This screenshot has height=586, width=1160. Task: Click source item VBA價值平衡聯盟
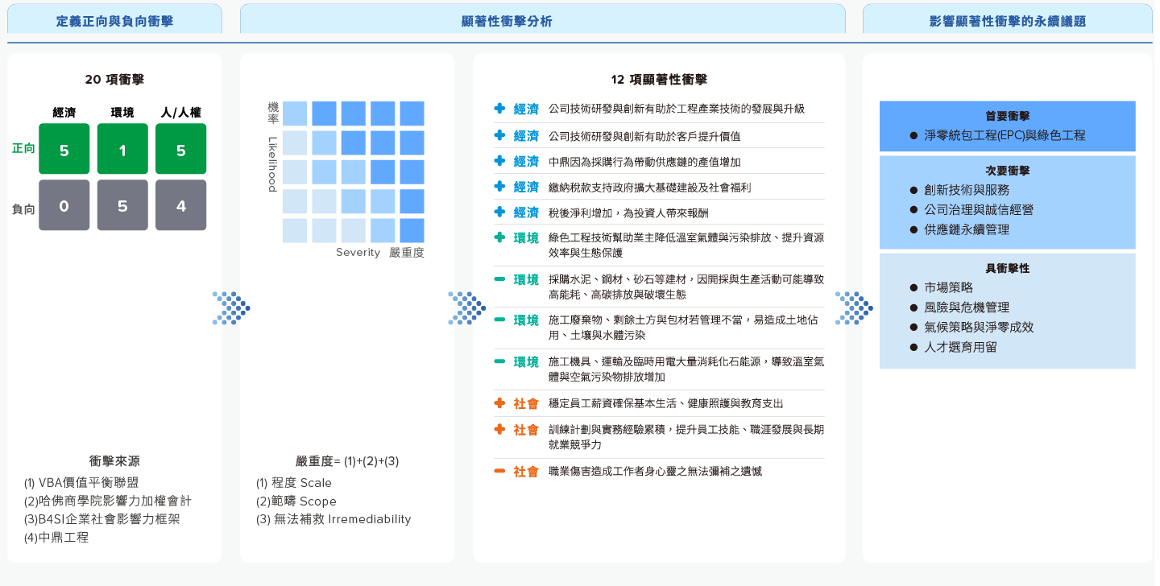[81, 482]
